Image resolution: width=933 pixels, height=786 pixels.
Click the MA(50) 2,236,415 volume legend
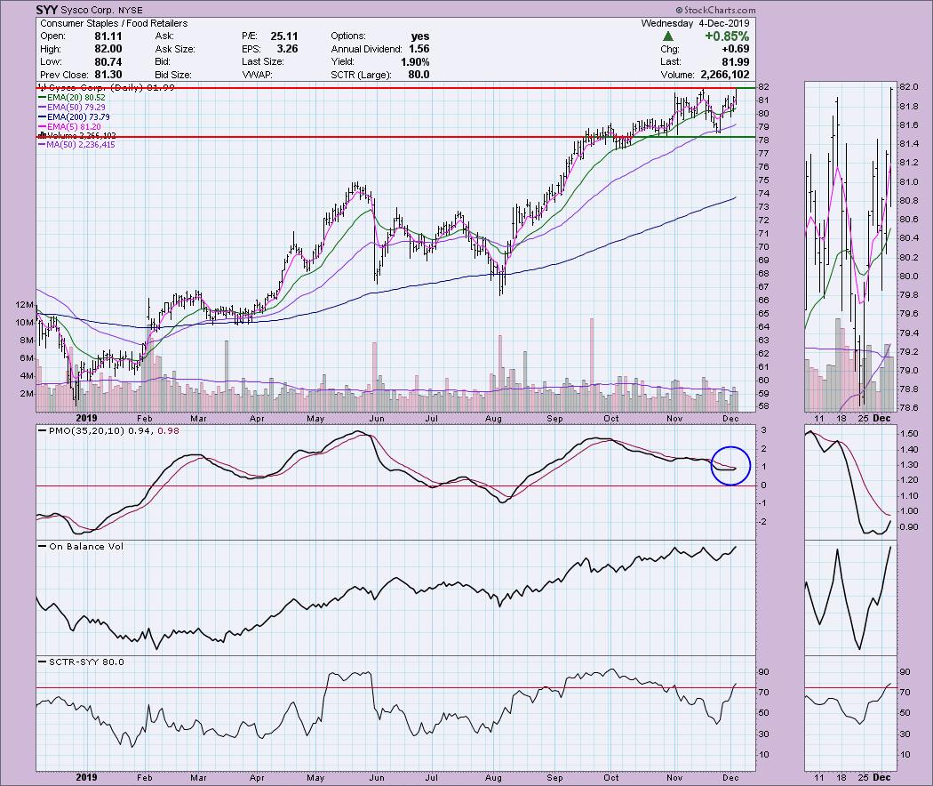(x=76, y=145)
